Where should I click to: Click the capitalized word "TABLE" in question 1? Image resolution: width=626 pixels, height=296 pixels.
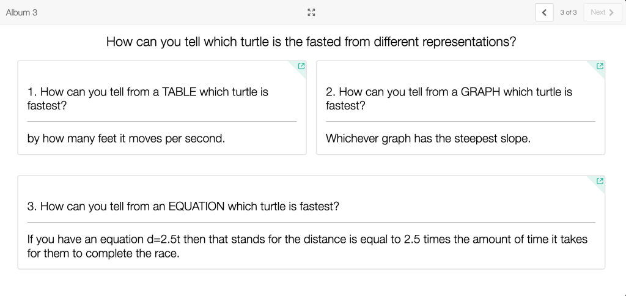[179, 92]
